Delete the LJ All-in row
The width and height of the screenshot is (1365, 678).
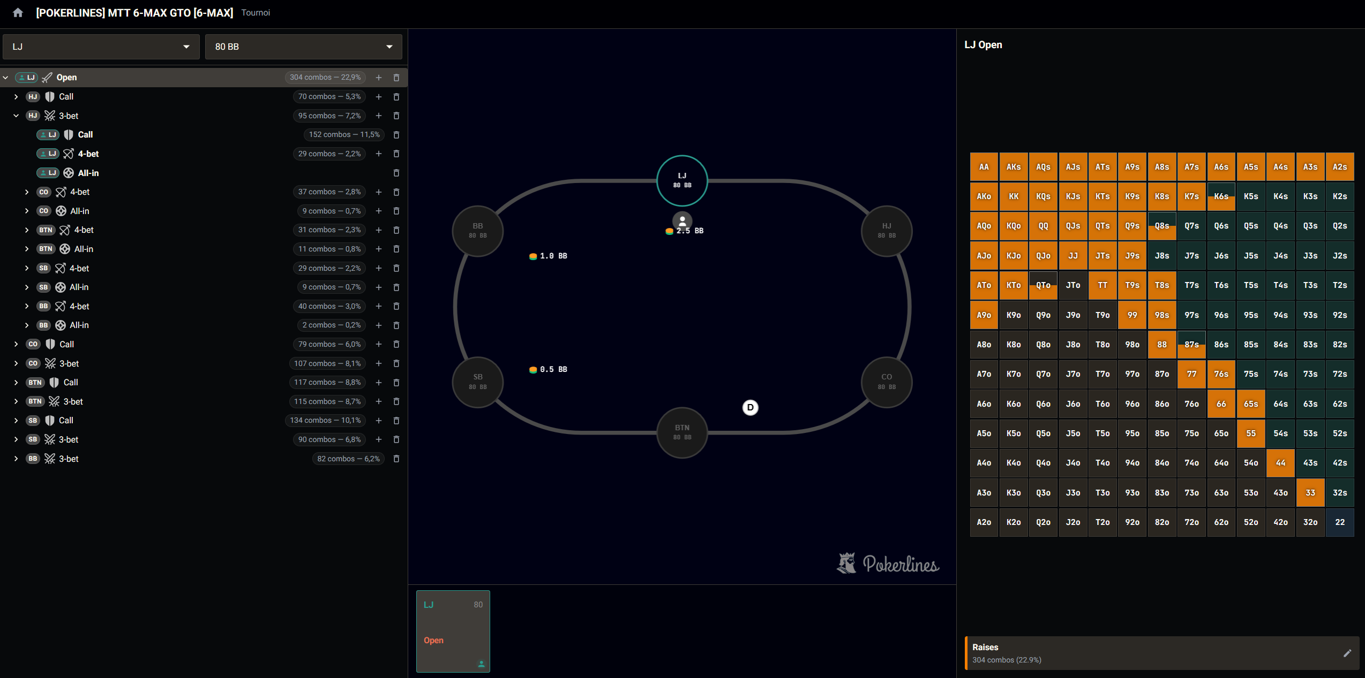(396, 173)
